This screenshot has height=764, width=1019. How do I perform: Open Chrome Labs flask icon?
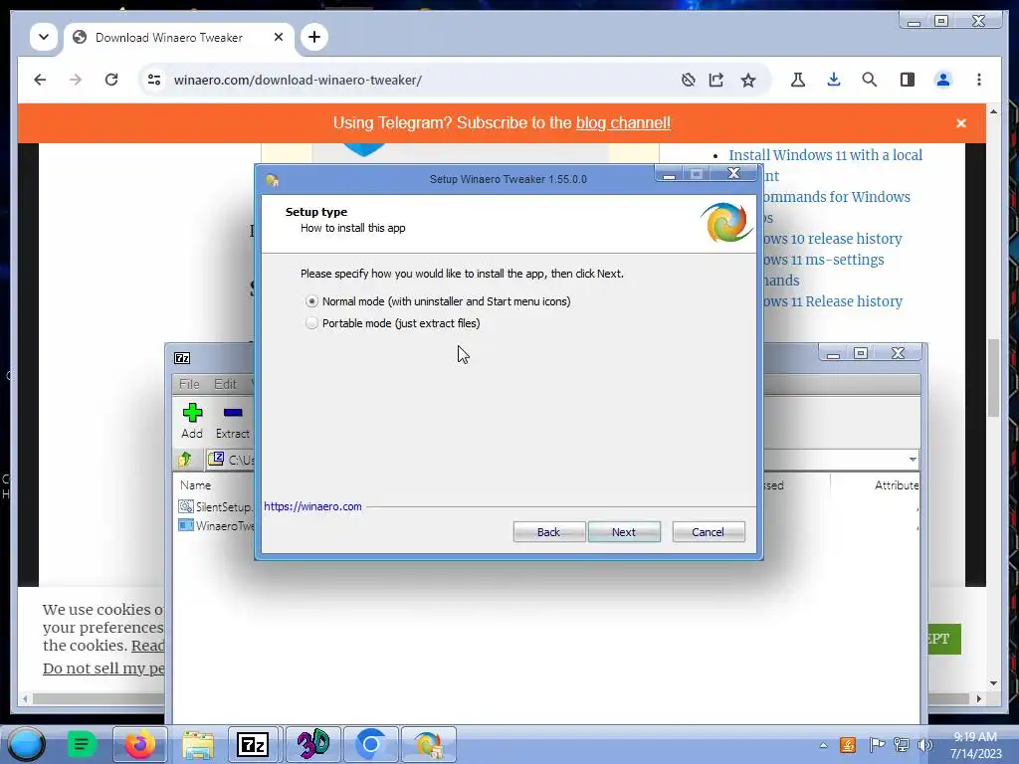coord(798,80)
